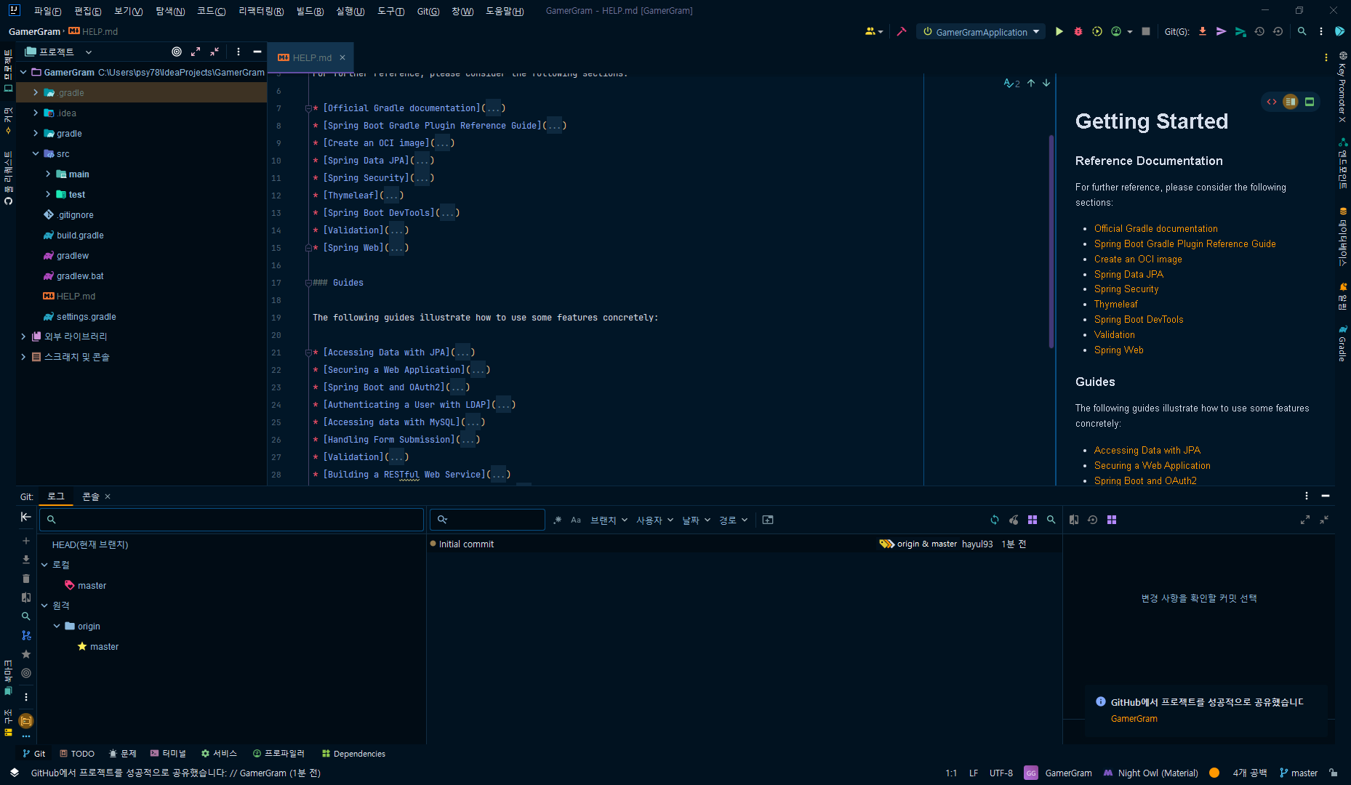Click the Git rollback icon
The image size is (1351, 785).
(x=1278, y=31)
